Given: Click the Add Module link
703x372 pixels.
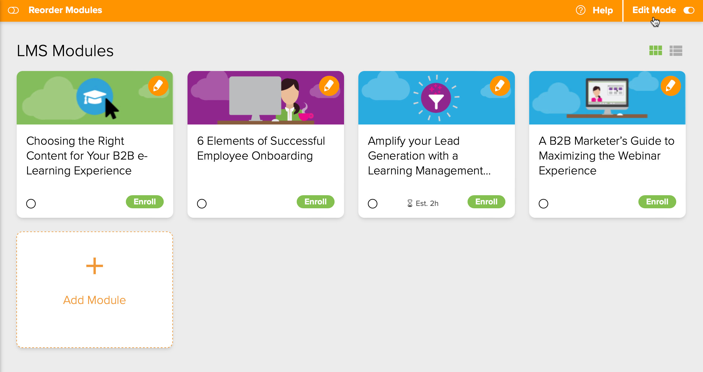Looking at the screenshot, I should (x=94, y=300).
